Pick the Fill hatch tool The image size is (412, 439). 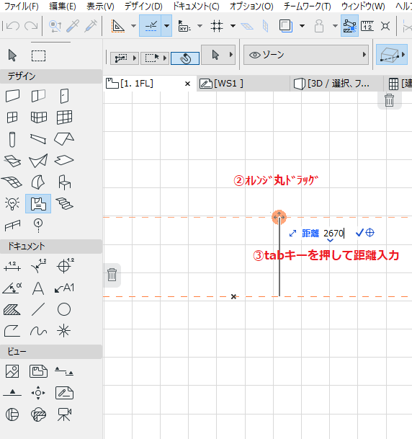[12, 310]
